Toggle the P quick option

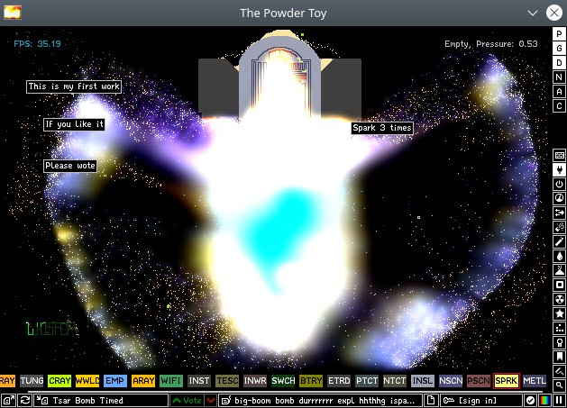(560, 34)
